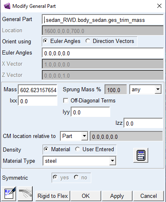Close the Modify General Part dialog
The height and width of the screenshot is (202, 166).
159,6
